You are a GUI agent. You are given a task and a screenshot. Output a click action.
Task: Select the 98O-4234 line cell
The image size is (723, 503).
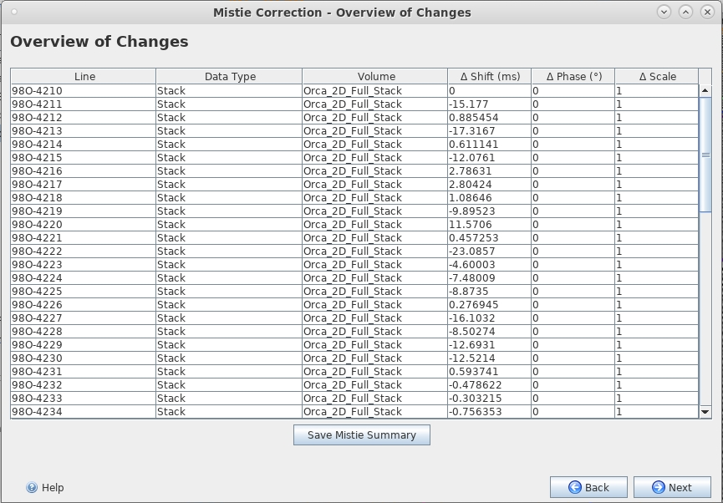tap(84, 412)
